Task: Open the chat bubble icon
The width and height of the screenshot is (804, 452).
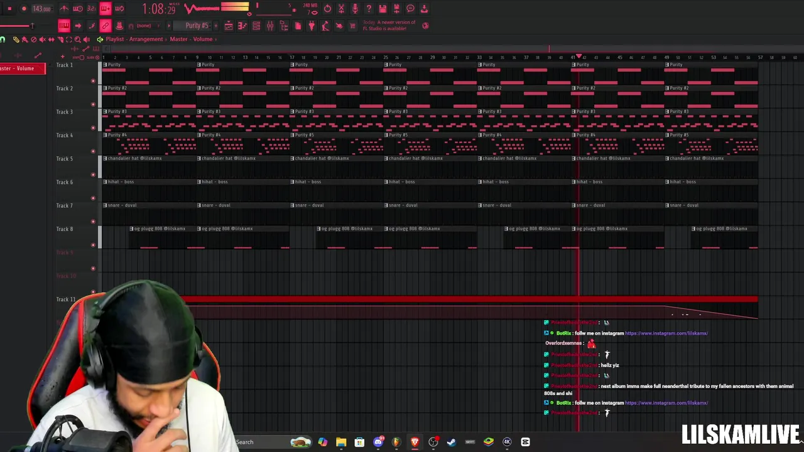Action: 410,9
